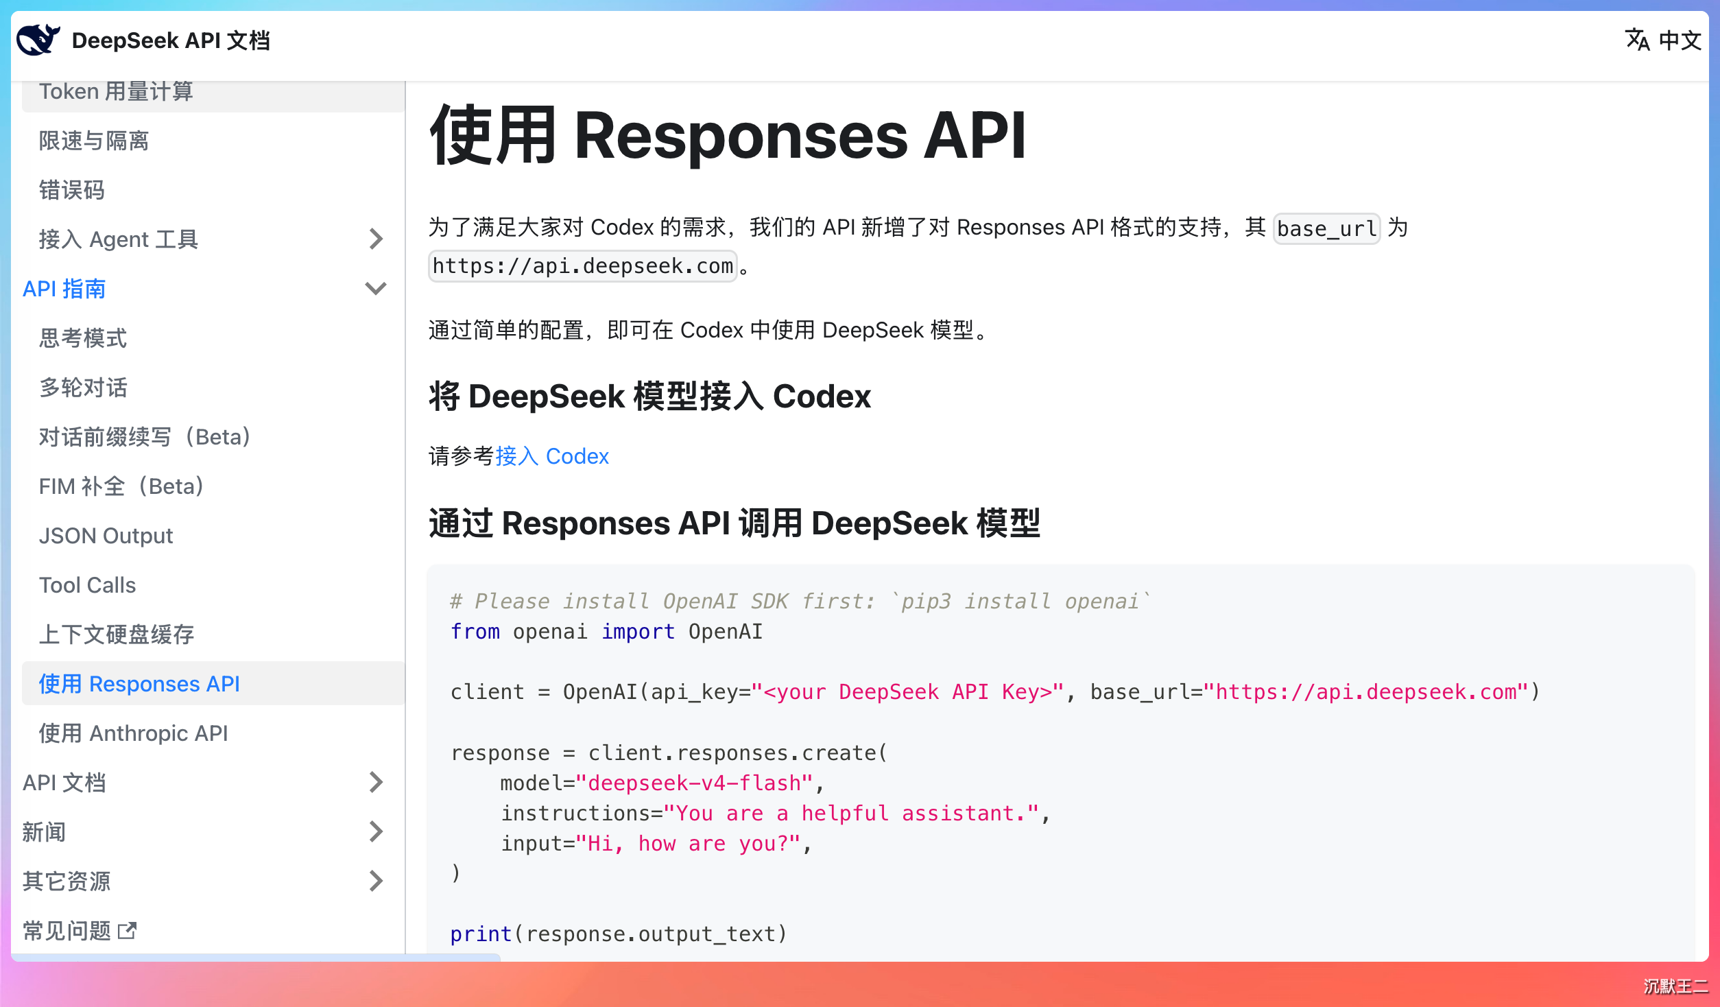
Task: Open the language translate icon
Action: (1637, 40)
